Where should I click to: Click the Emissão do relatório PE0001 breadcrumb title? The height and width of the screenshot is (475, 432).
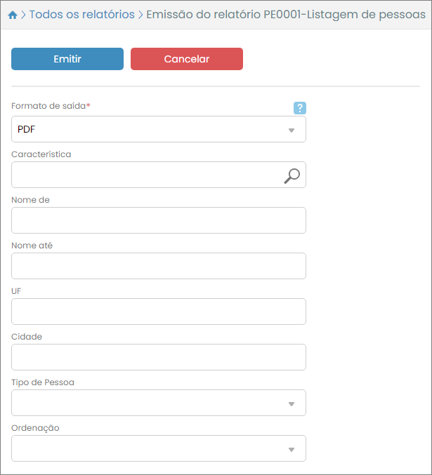coord(280,15)
